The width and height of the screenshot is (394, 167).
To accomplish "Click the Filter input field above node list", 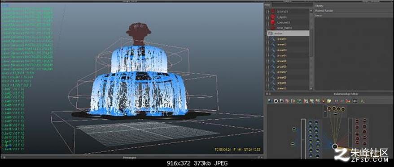I will [292, 5].
